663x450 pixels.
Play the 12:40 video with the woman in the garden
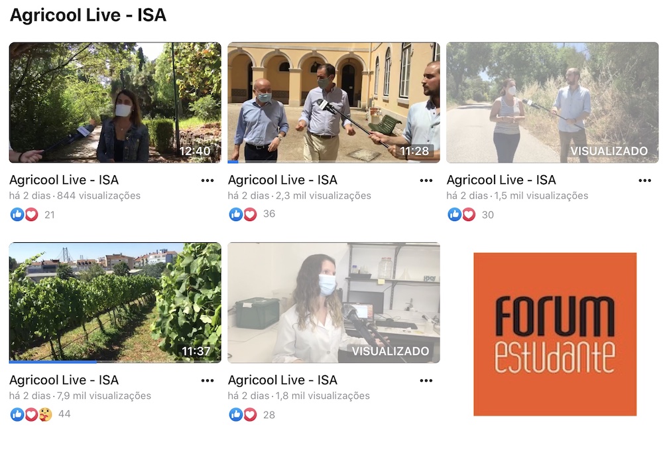(x=115, y=102)
